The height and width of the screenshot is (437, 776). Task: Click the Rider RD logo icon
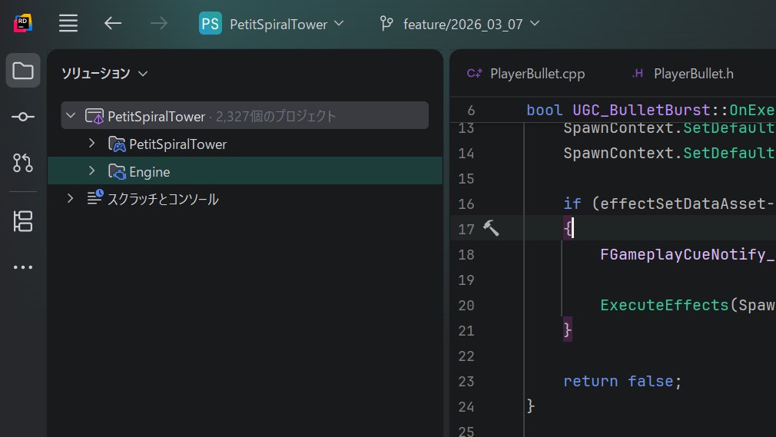23,23
